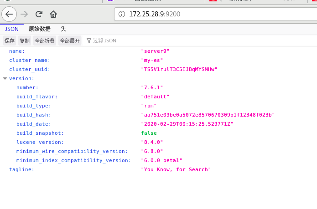Viewport: 317px width, 209px height.
Task: Select the minimum_index_compatibility_version key
Action: point(73,160)
